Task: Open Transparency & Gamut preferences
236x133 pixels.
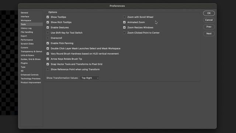Action: coord(31,51)
